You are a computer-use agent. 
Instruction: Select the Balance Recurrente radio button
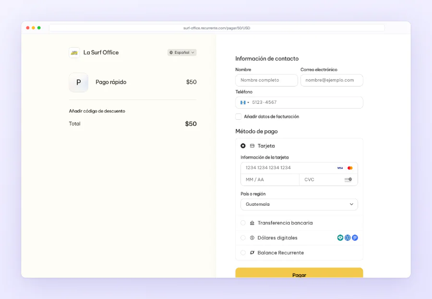[243, 253]
